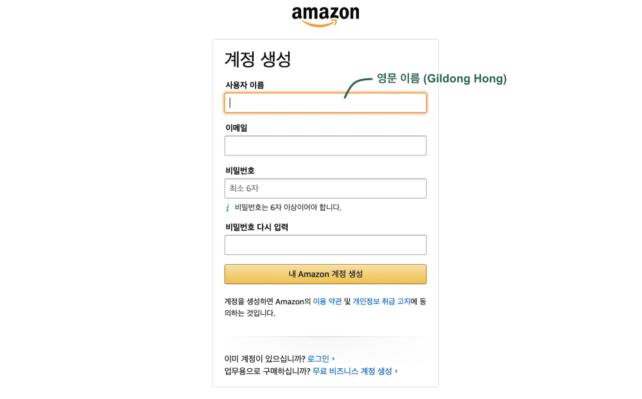
Task: Click the 사용자 이름 label
Action: tap(245, 85)
